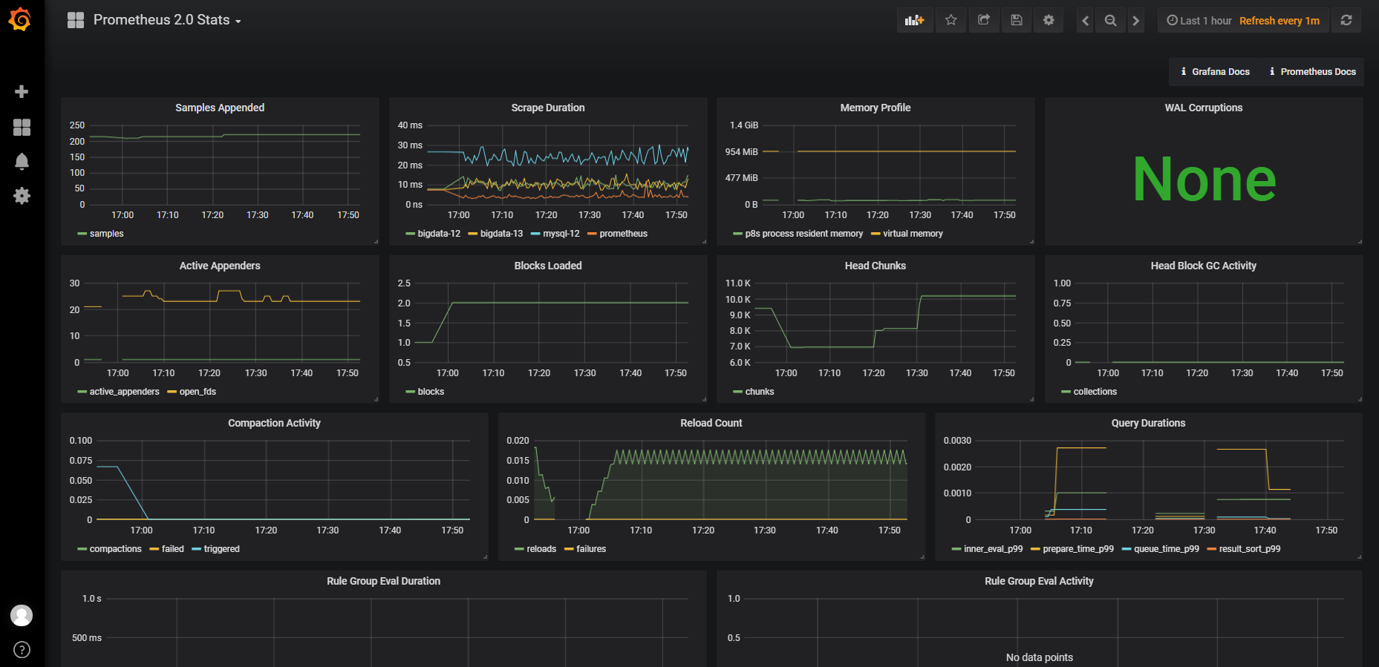Click the Share dashboard icon

983,20
